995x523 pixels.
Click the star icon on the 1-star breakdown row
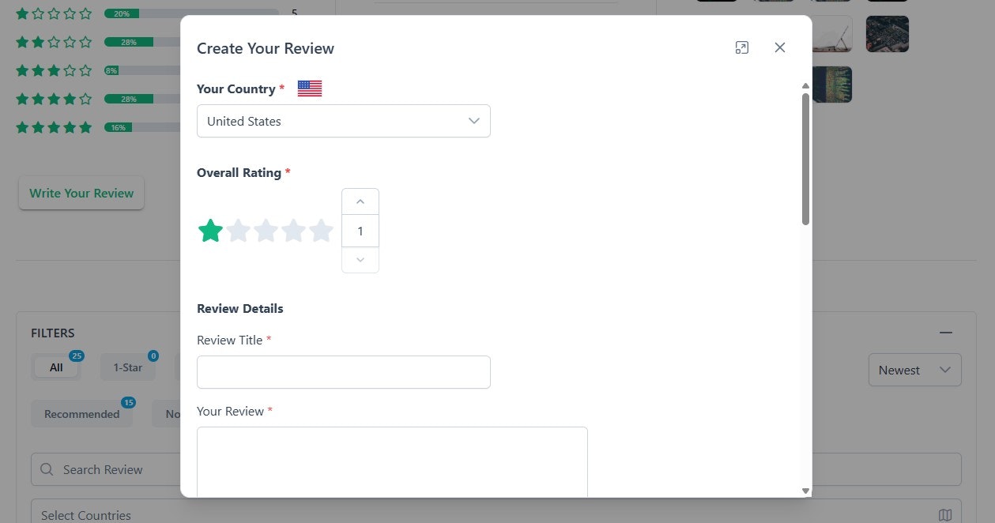pyautogui.click(x=22, y=13)
